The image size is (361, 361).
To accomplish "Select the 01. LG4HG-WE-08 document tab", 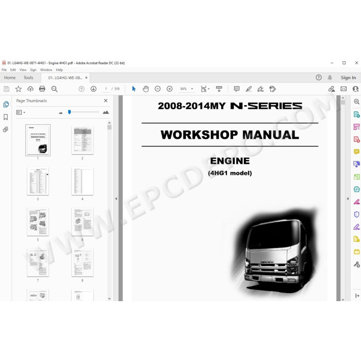I will tap(65, 78).
